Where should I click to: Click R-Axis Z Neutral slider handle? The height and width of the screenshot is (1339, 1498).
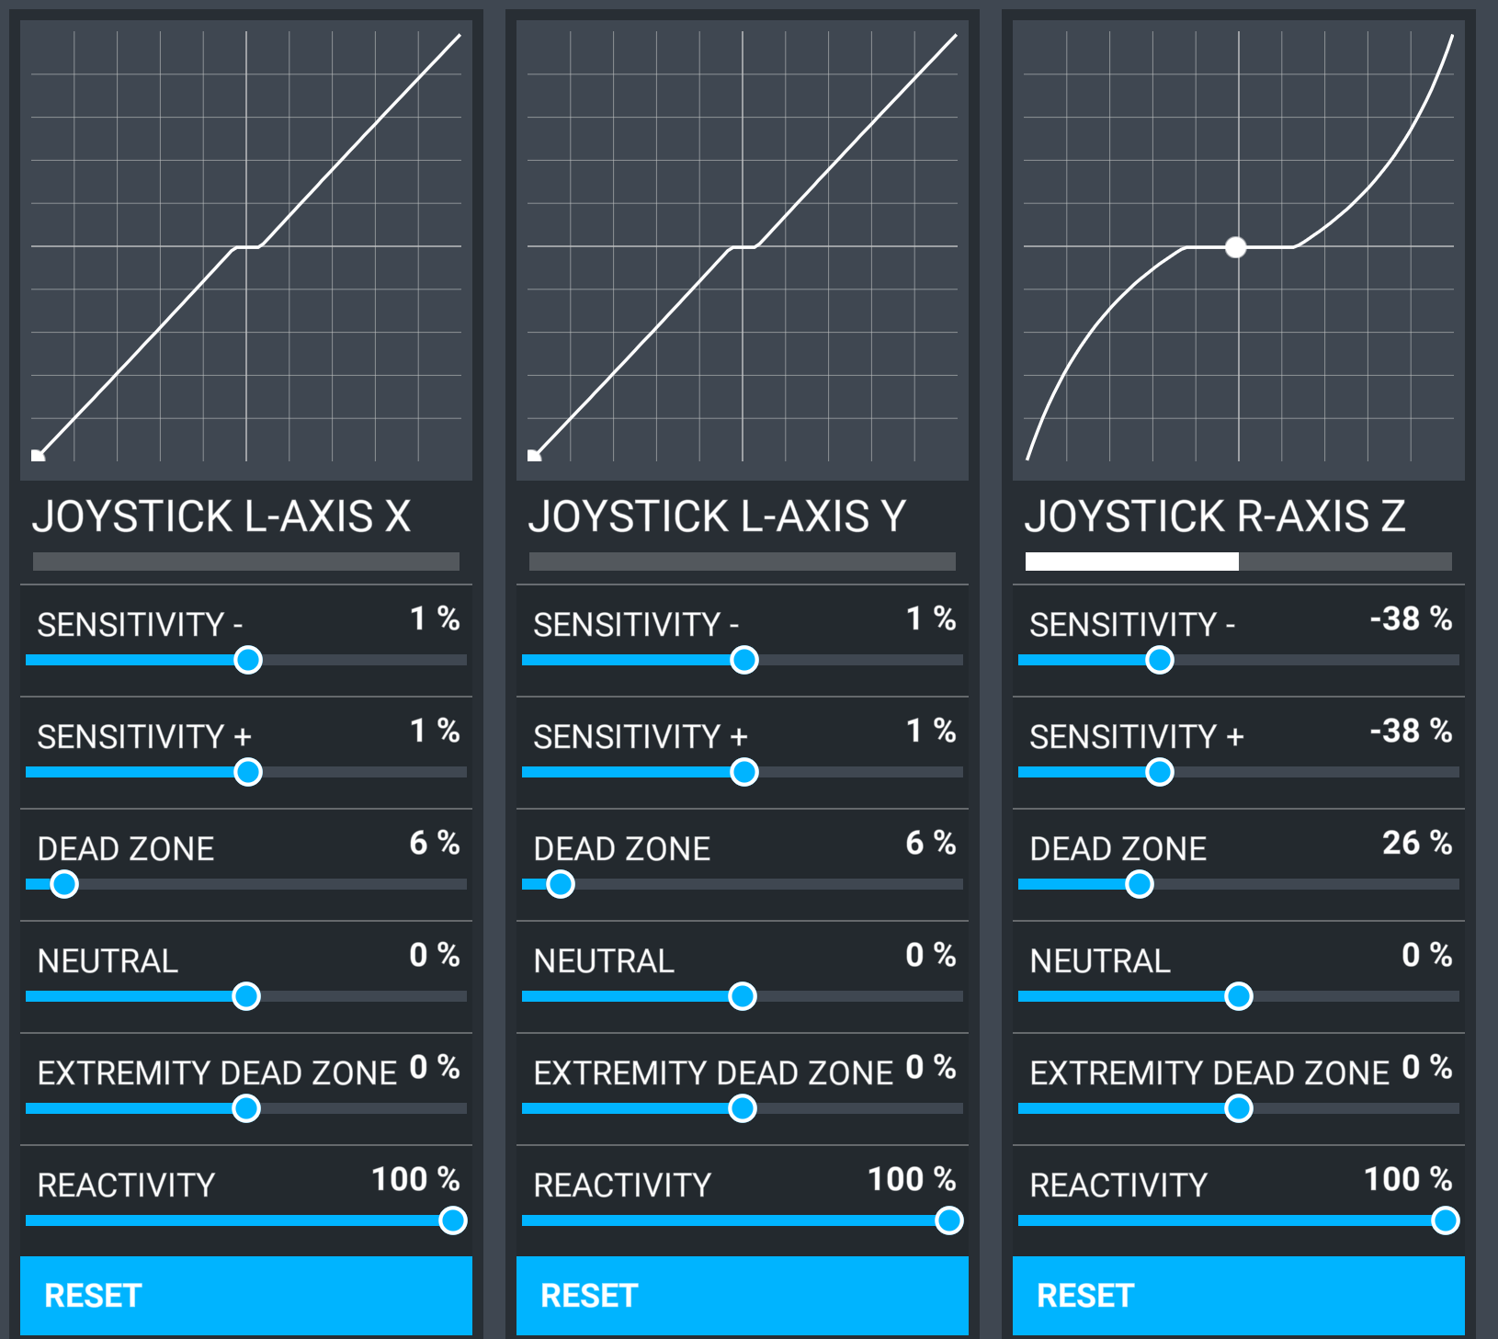(1239, 996)
